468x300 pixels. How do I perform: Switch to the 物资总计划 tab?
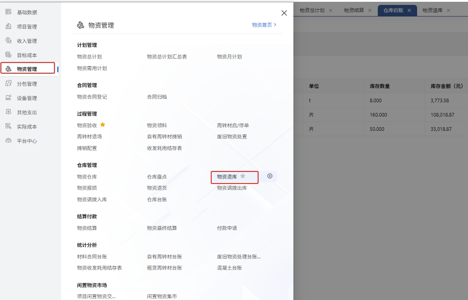click(312, 10)
